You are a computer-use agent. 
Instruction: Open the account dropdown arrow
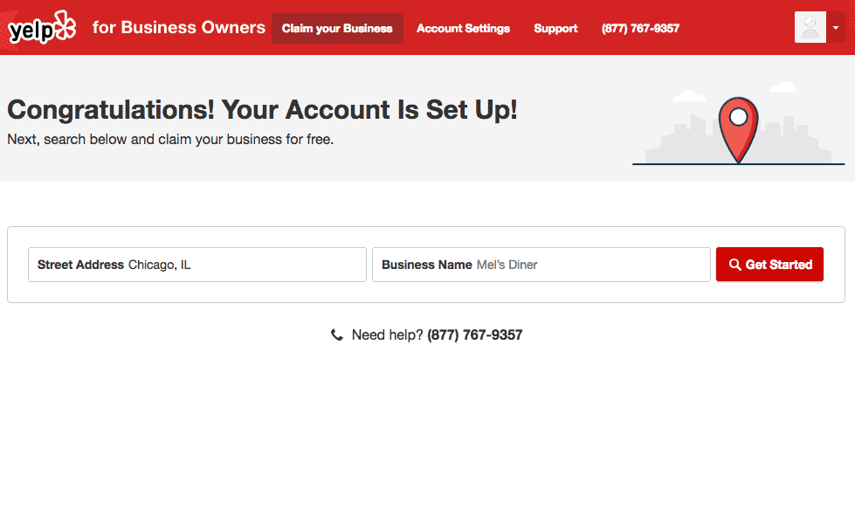pyautogui.click(x=836, y=28)
